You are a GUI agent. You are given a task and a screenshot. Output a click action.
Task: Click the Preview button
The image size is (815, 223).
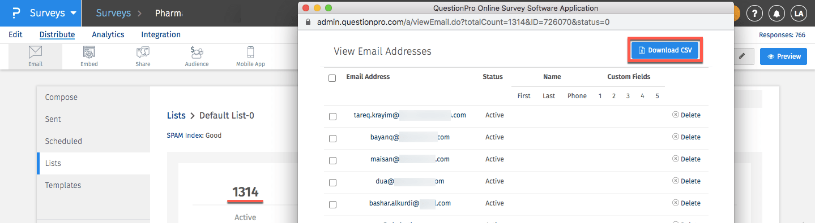[x=783, y=56]
